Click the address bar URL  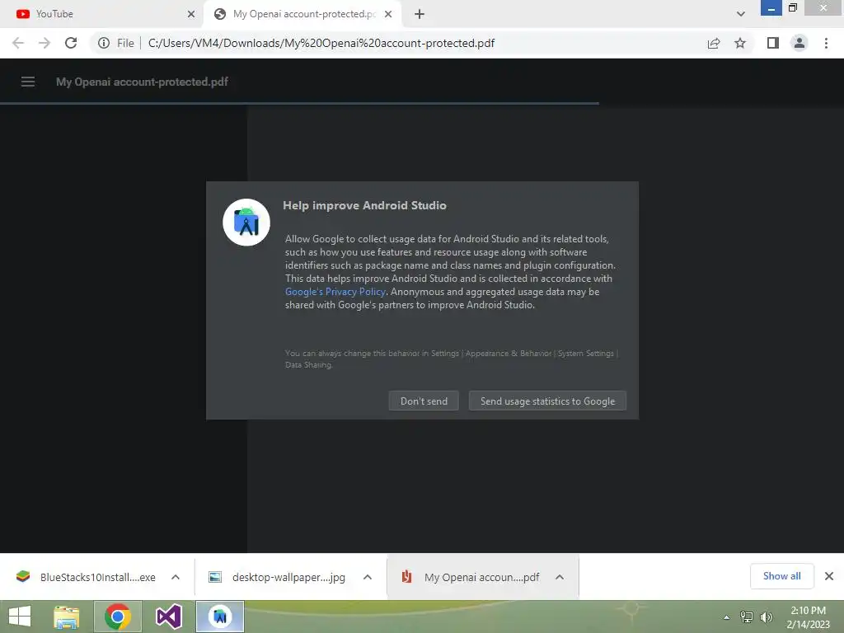pyautogui.click(x=321, y=43)
